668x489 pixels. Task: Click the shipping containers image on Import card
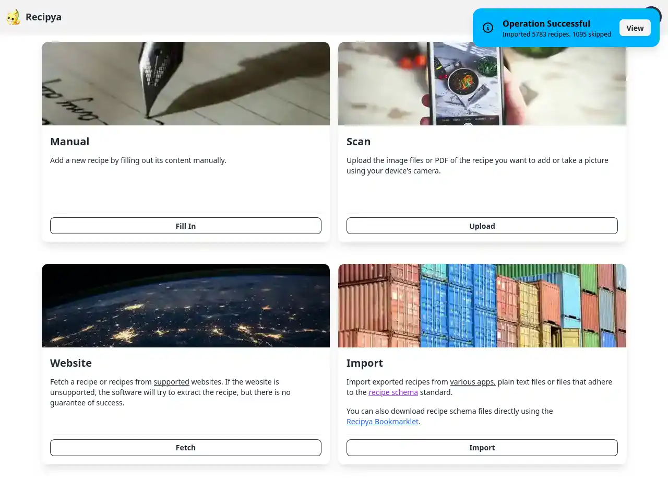coord(482,306)
